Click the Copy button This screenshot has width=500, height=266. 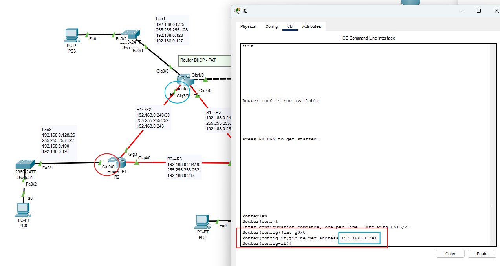click(x=450, y=254)
